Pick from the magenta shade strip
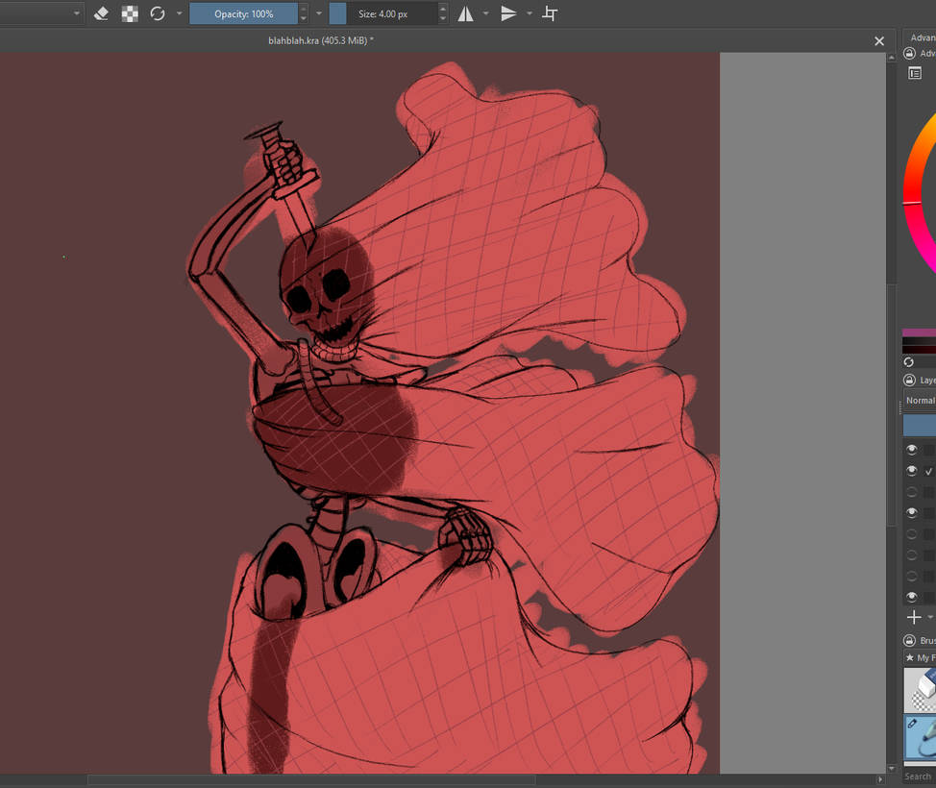 [920, 332]
